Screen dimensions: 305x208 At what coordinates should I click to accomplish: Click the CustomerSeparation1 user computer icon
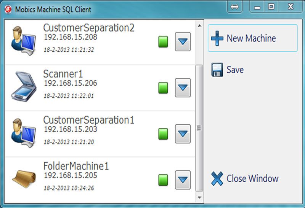pos(23,132)
